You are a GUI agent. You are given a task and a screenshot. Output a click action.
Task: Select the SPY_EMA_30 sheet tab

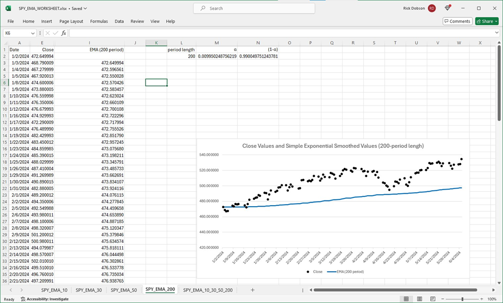(89, 290)
